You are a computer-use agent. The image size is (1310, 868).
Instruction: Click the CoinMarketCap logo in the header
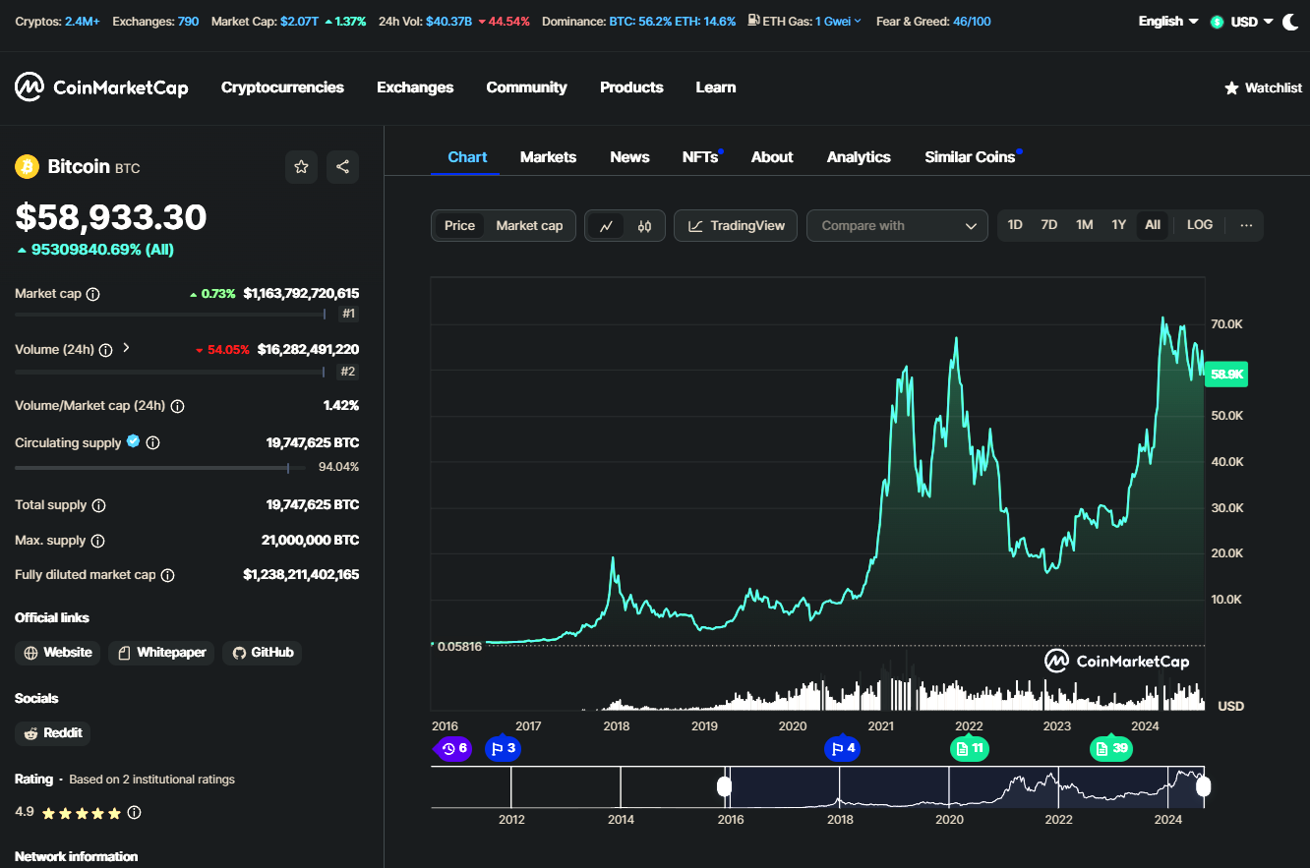pos(101,87)
